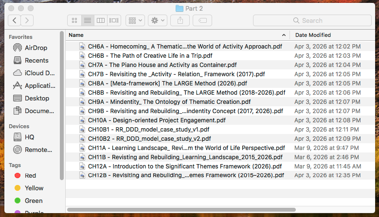The height and width of the screenshot is (217, 379).
Task: Select the Red tag
Action: click(30, 175)
